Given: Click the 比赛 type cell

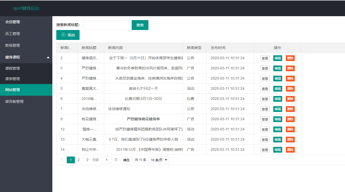Looking at the screenshot, I should (x=195, y=99).
